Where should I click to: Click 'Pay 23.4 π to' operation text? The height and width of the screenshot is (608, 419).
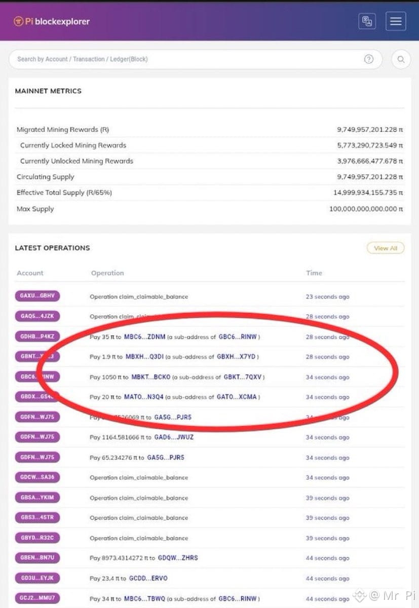(x=108, y=579)
